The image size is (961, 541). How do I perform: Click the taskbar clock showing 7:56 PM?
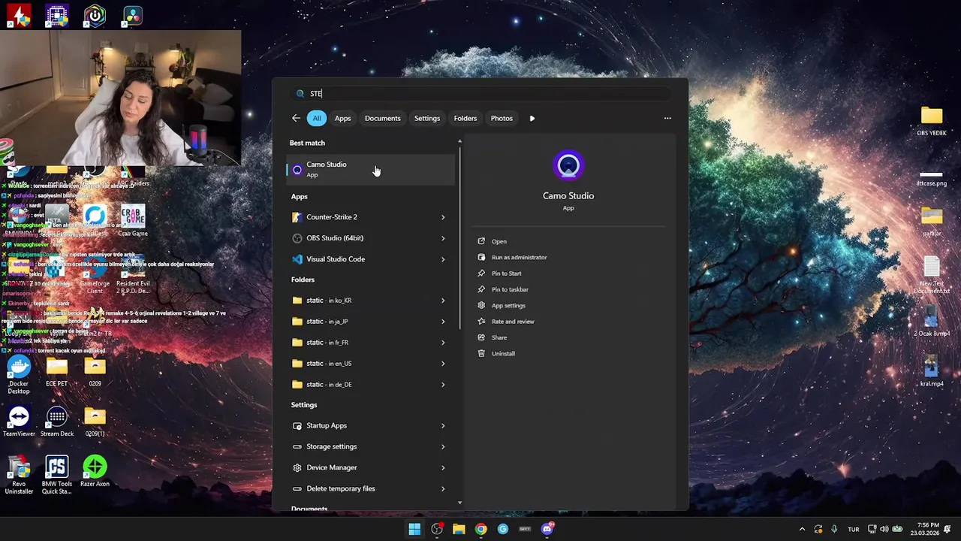click(925, 529)
